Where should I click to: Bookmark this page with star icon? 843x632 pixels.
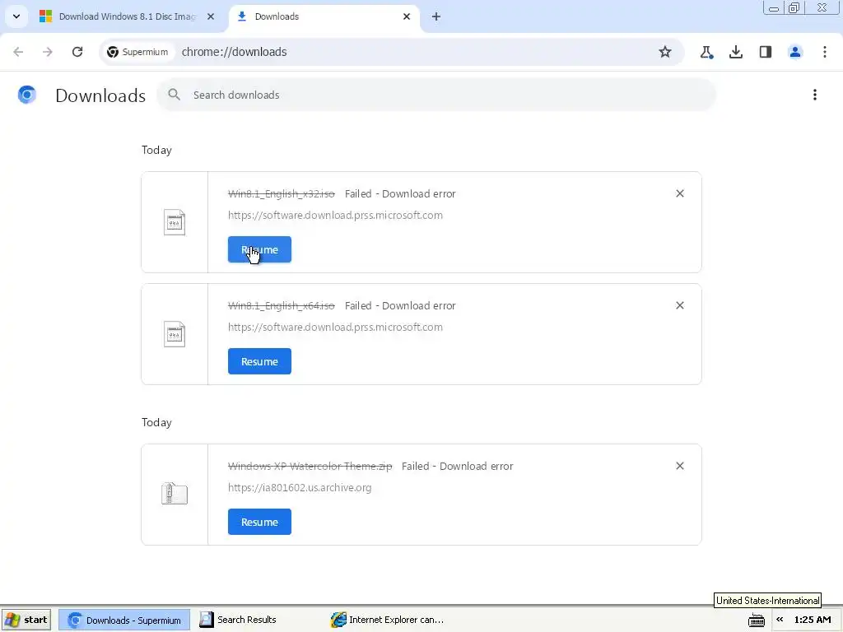[665, 52]
